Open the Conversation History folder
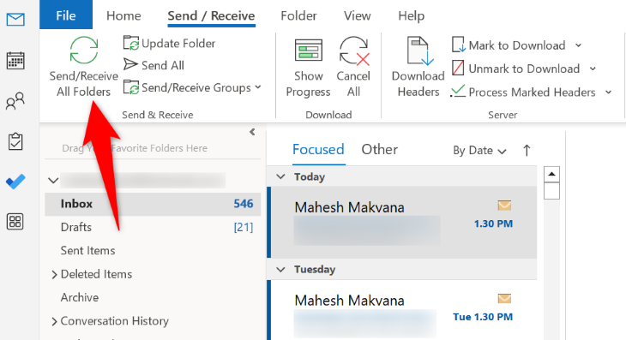 (115, 321)
